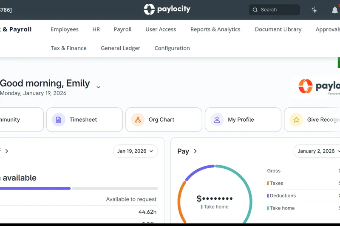
Task: Expand the Pay card chevron
Action: (195, 151)
